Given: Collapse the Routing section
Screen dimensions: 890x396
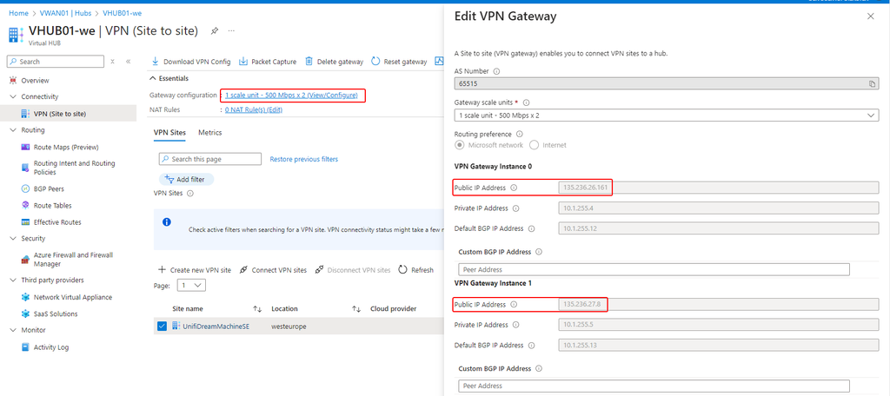Looking at the screenshot, I should tap(13, 130).
